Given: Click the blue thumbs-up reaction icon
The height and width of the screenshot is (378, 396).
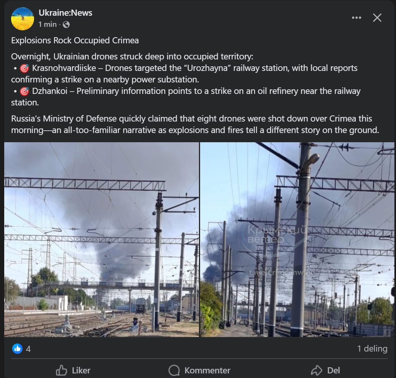Looking at the screenshot, I should tap(18, 348).
